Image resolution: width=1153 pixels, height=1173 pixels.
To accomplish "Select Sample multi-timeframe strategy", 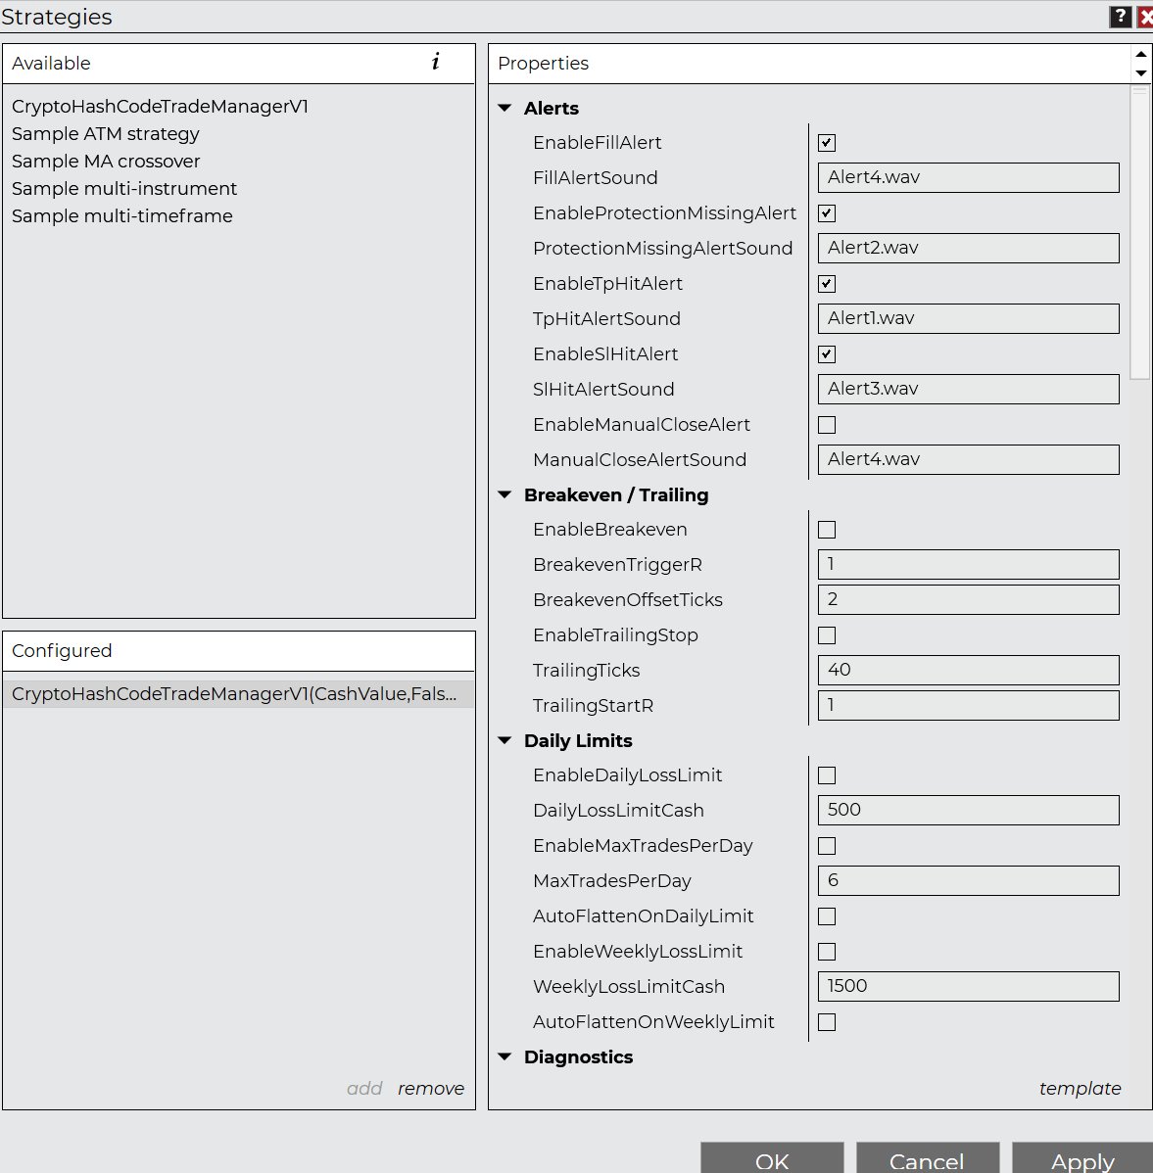I will 121,216.
